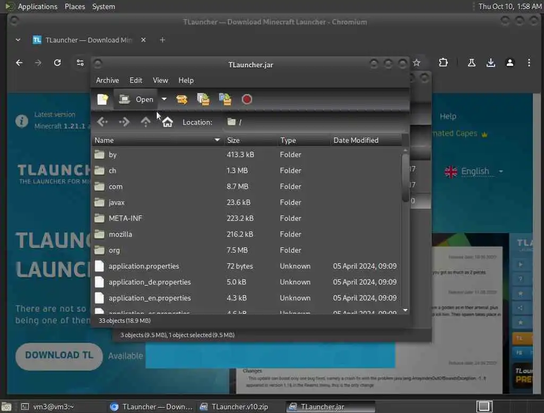Open Chromium downloads icon
Viewport: 544px width, 413px height.
[x=490, y=63]
